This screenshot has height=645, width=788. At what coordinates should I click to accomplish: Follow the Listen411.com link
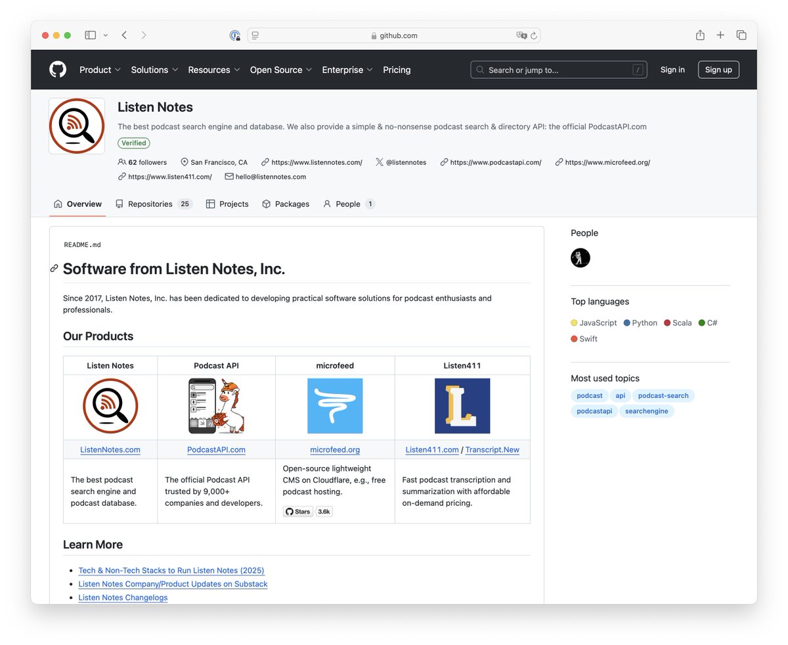(432, 450)
